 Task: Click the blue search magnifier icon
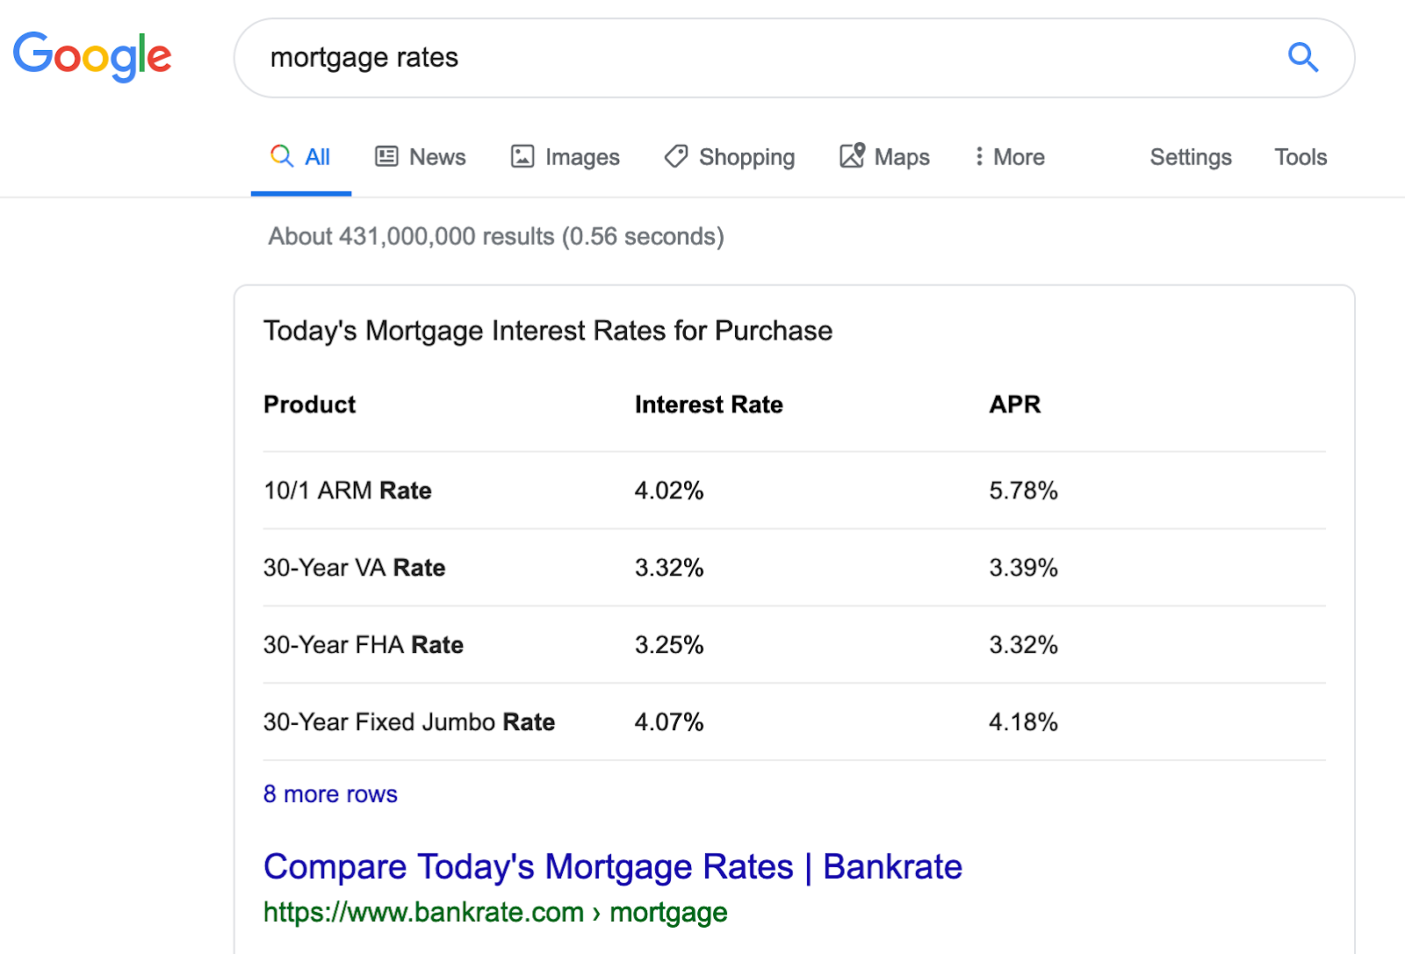click(x=1303, y=58)
